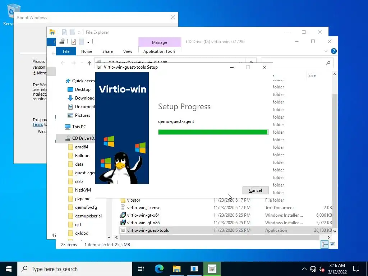This screenshot has width=368, height=276.
Task: Cancel the Virtio-win guest tools setup
Action: tap(256, 190)
